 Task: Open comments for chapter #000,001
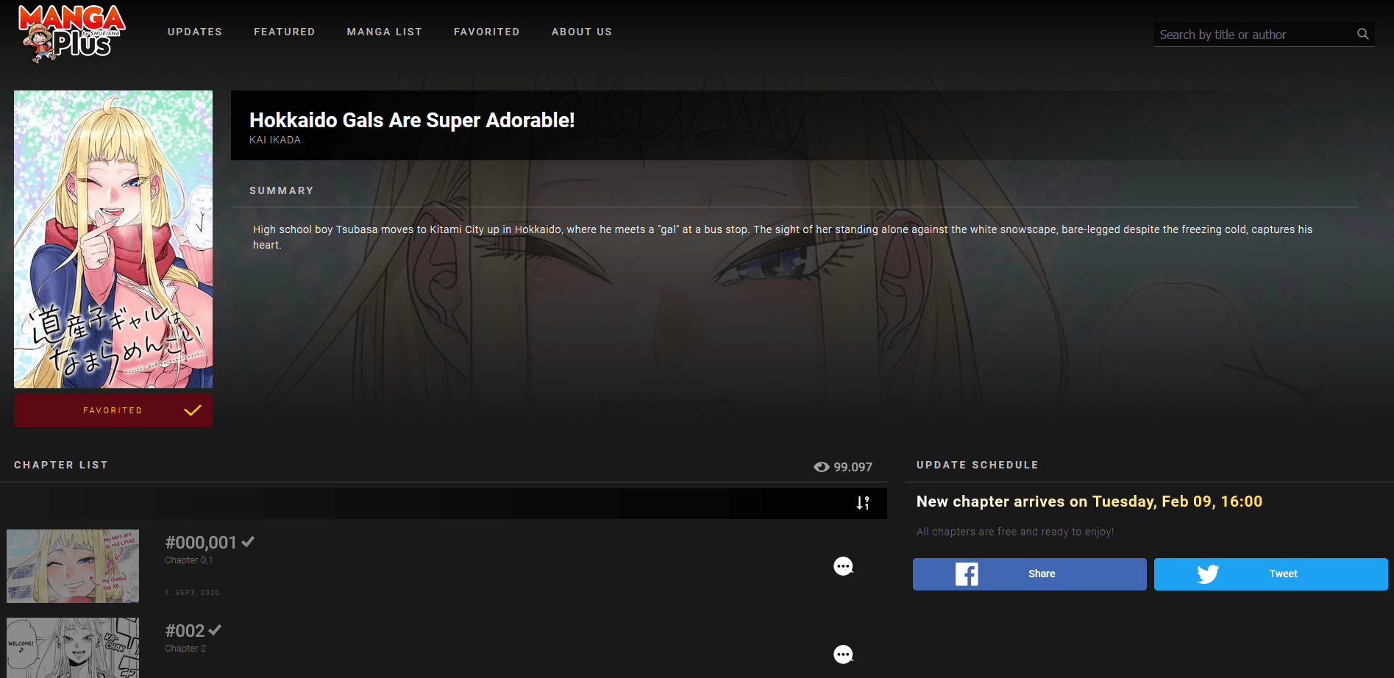pos(843,565)
